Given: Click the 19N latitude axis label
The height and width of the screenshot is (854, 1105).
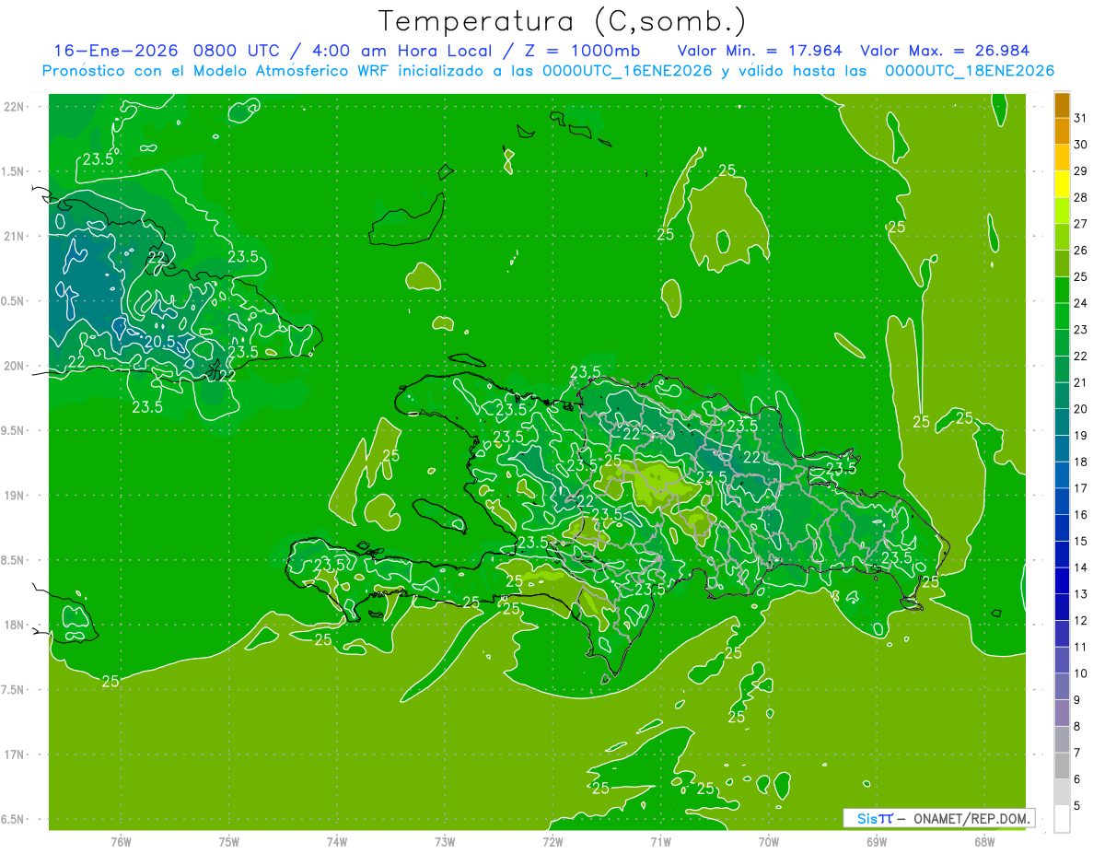Looking at the screenshot, I should 13,496.
